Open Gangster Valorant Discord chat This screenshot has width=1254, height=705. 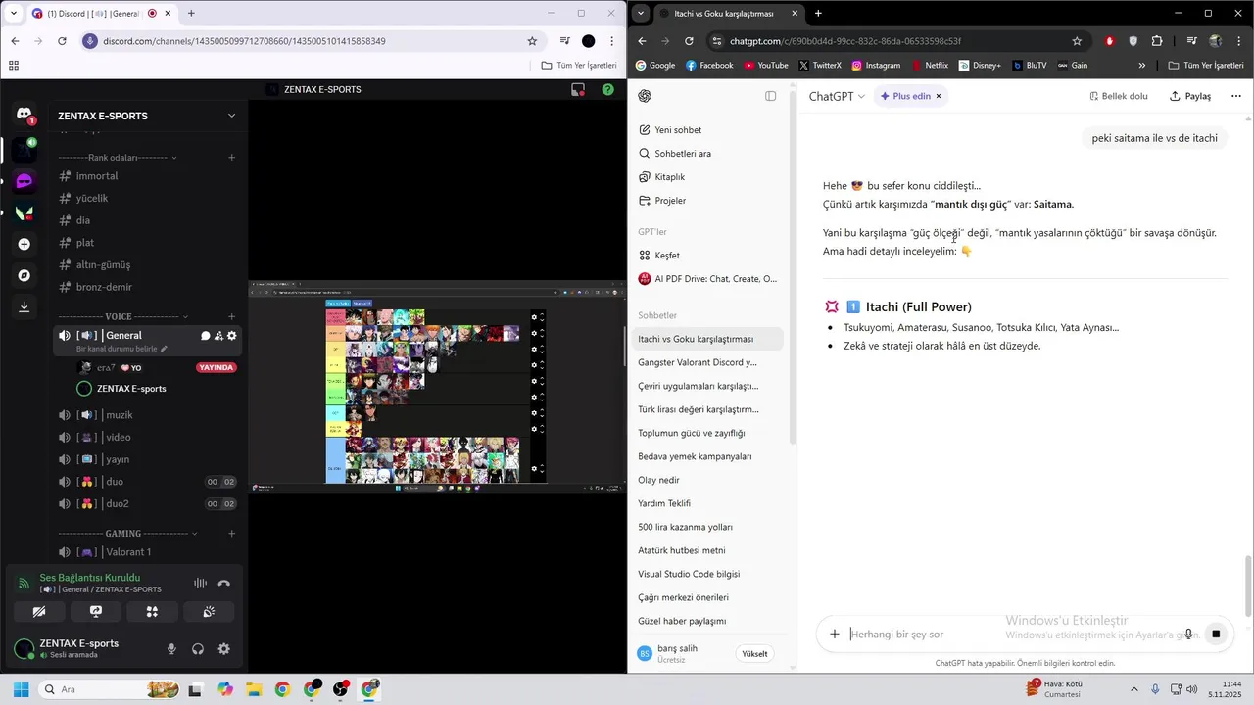[707, 362]
